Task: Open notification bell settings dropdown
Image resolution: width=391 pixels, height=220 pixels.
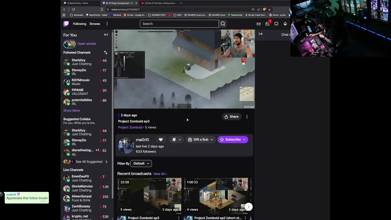Action: pyautogui.click(x=177, y=140)
